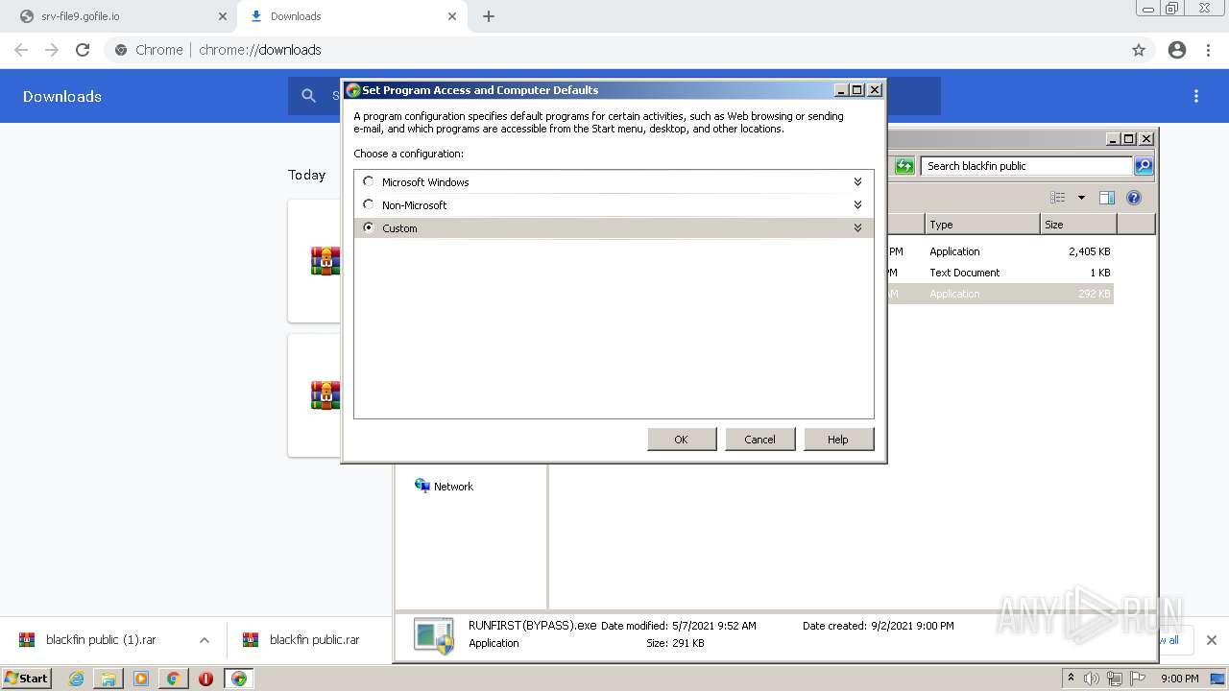Screen dimensions: 1229x691
Task: Select the Microsoft Windows configuration radio button
Action: coord(369,181)
